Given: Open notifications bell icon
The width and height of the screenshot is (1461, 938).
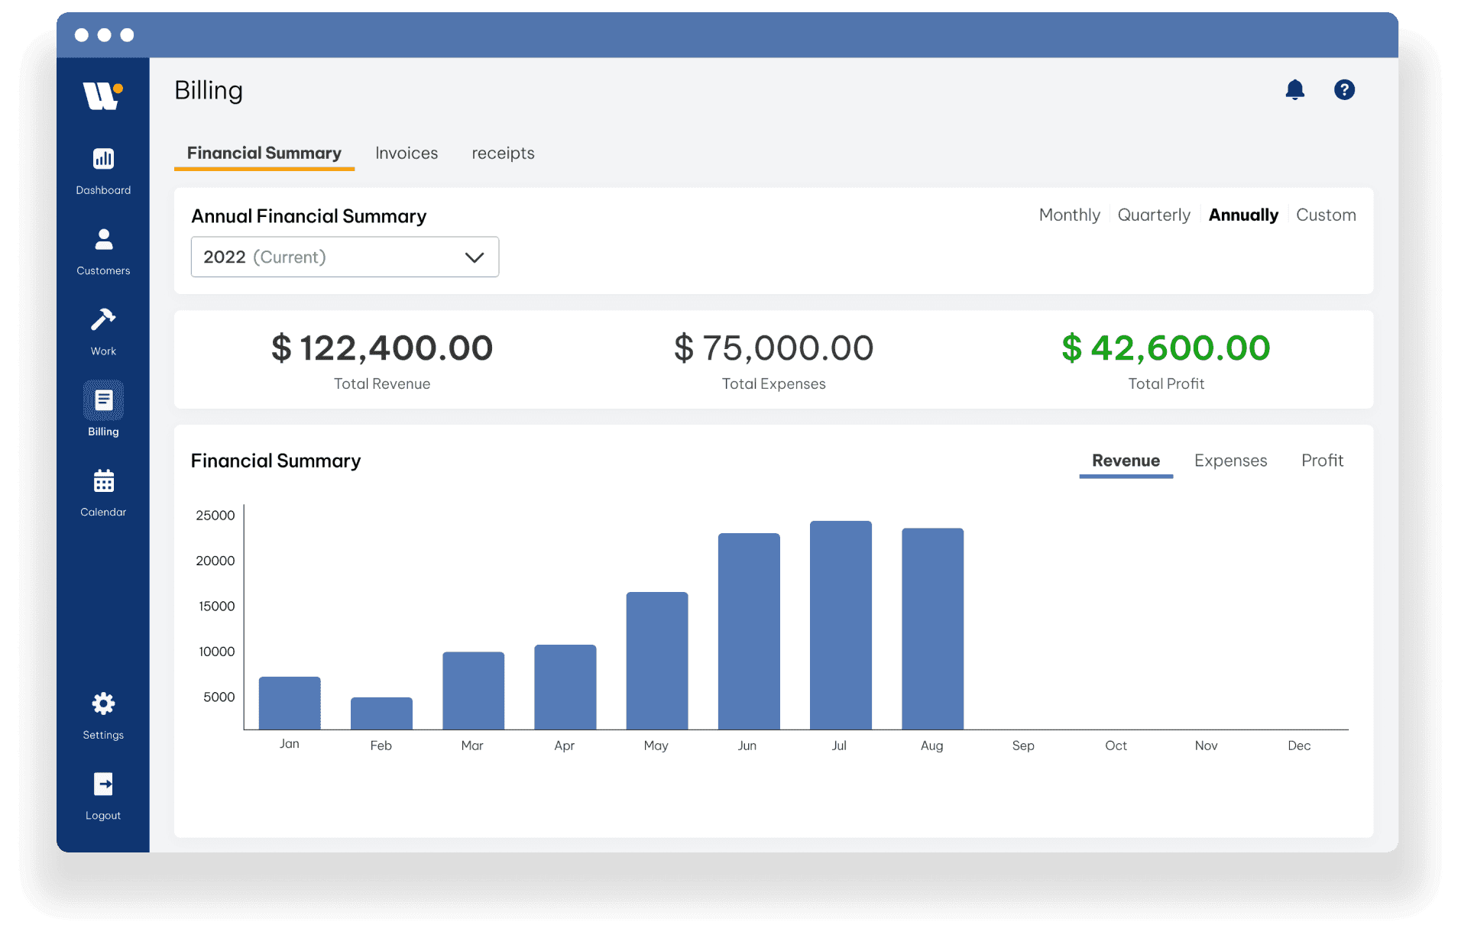Looking at the screenshot, I should click(x=1294, y=90).
